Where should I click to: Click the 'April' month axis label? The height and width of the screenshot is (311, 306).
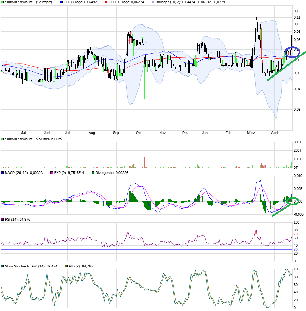coord(275,133)
